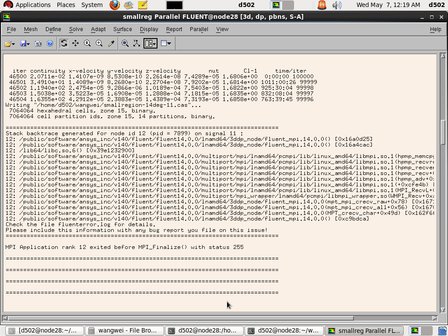This screenshot has height=336, width=448.
Task: Click the fit to window icon
Action: click(125, 43)
